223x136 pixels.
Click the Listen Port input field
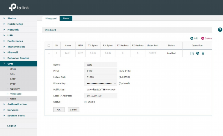(101, 77)
